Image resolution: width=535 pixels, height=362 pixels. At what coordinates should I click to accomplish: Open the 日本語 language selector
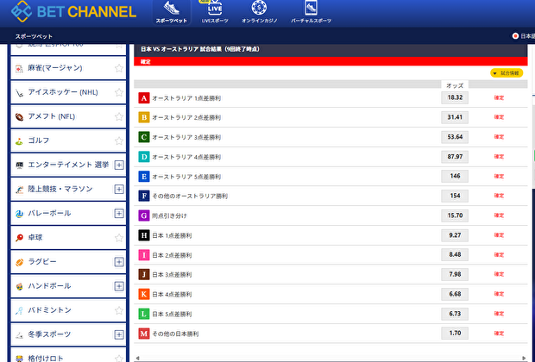click(x=523, y=36)
